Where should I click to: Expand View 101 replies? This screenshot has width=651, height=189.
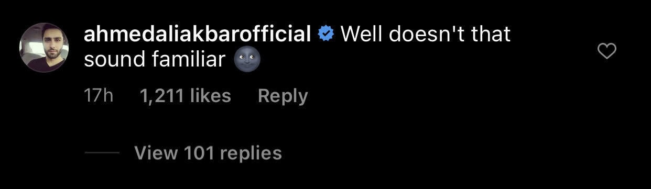point(208,153)
